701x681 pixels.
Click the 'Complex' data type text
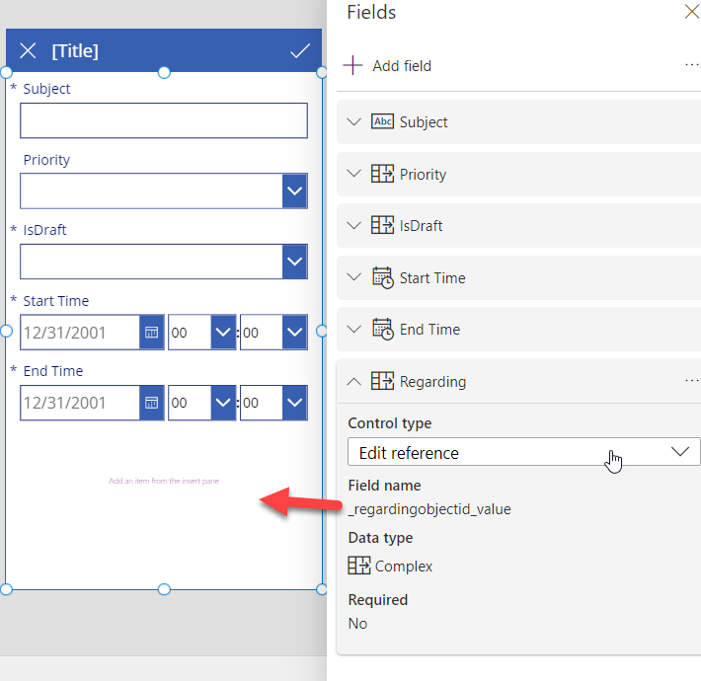(404, 567)
